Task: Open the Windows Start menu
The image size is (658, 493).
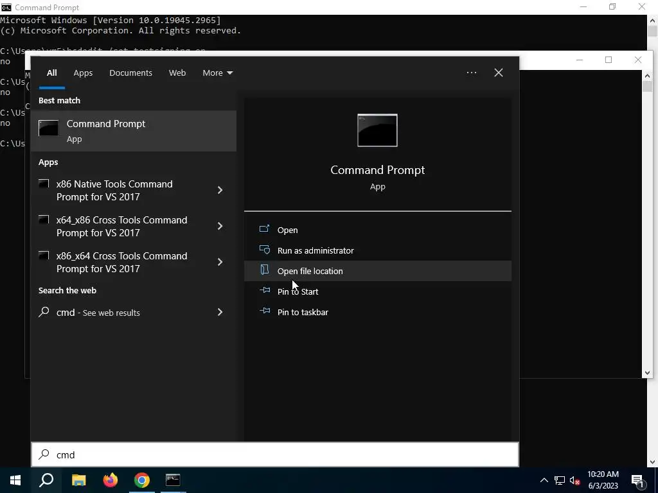Action: pyautogui.click(x=15, y=480)
